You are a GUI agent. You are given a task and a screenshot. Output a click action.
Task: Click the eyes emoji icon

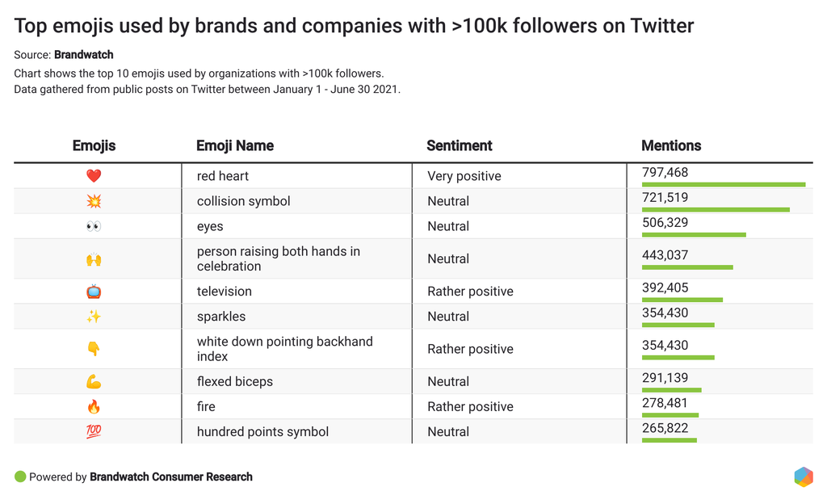pyautogui.click(x=94, y=226)
